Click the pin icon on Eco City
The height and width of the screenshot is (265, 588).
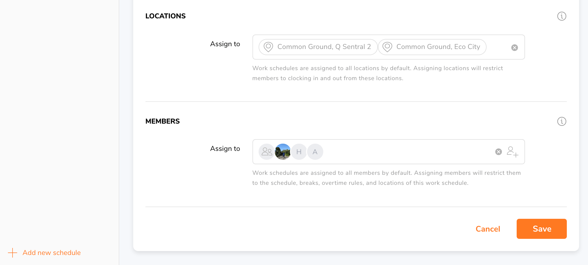pyautogui.click(x=387, y=47)
